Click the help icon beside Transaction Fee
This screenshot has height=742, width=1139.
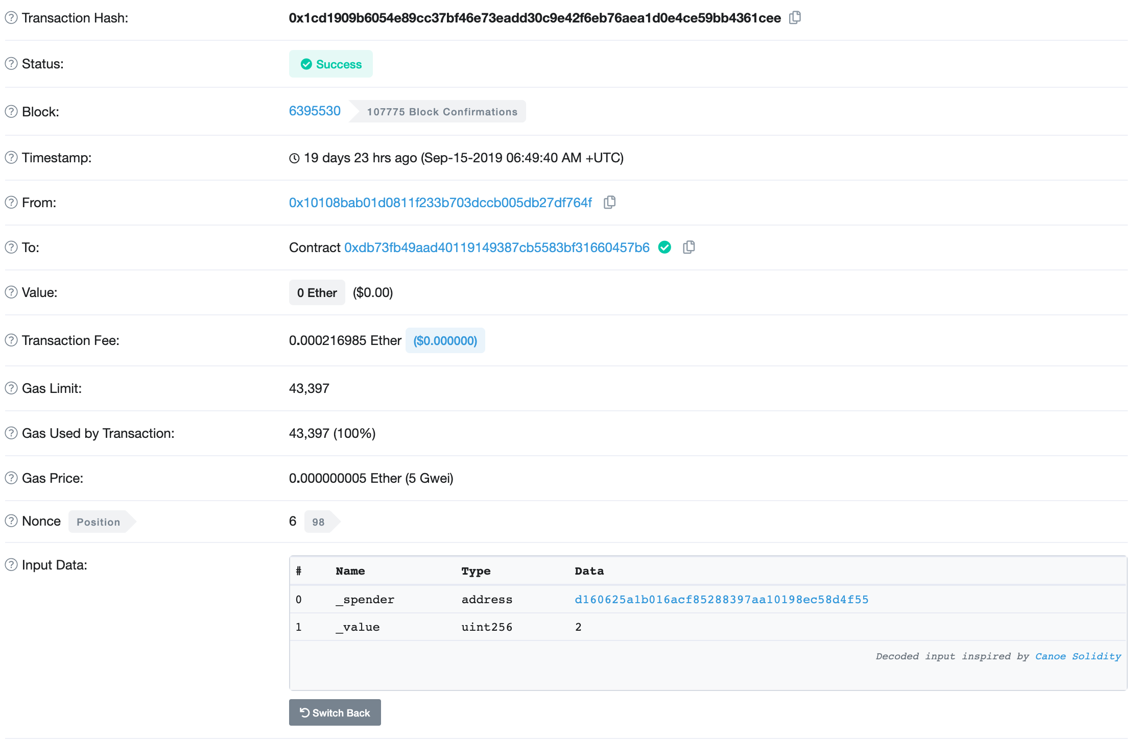[11, 340]
